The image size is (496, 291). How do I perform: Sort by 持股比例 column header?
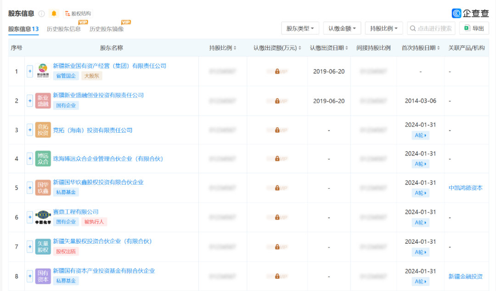pyautogui.click(x=223, y=48)
